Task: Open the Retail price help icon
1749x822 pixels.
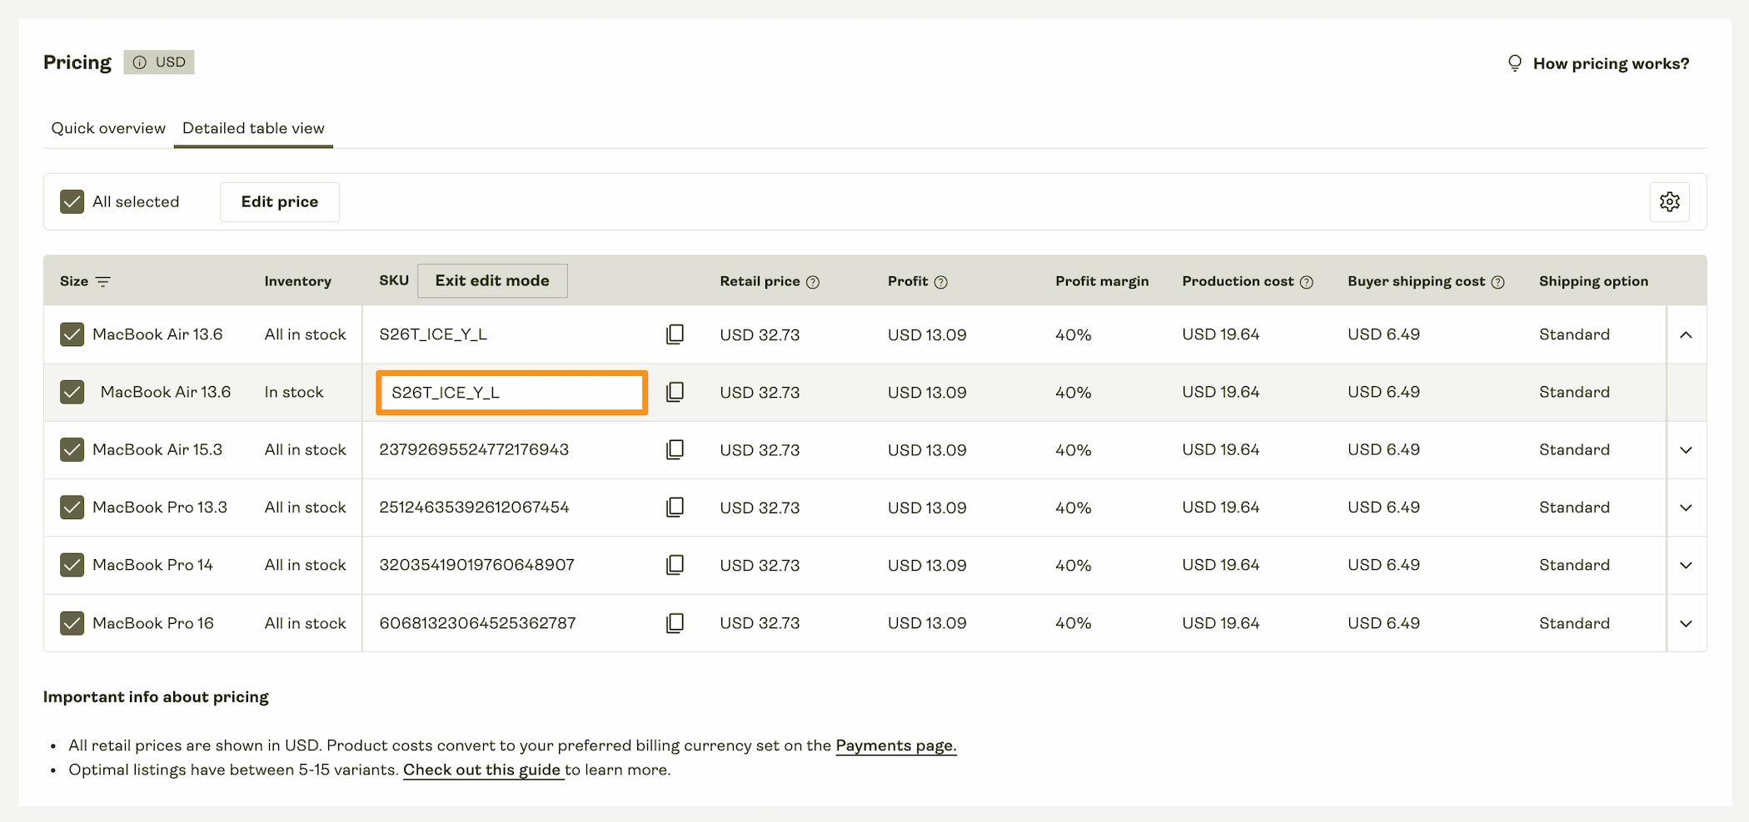Action: (813, 282)
